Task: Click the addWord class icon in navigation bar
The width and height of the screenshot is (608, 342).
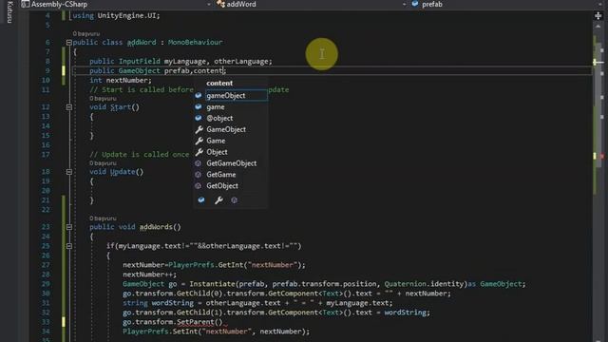Action: click(221, 4)
